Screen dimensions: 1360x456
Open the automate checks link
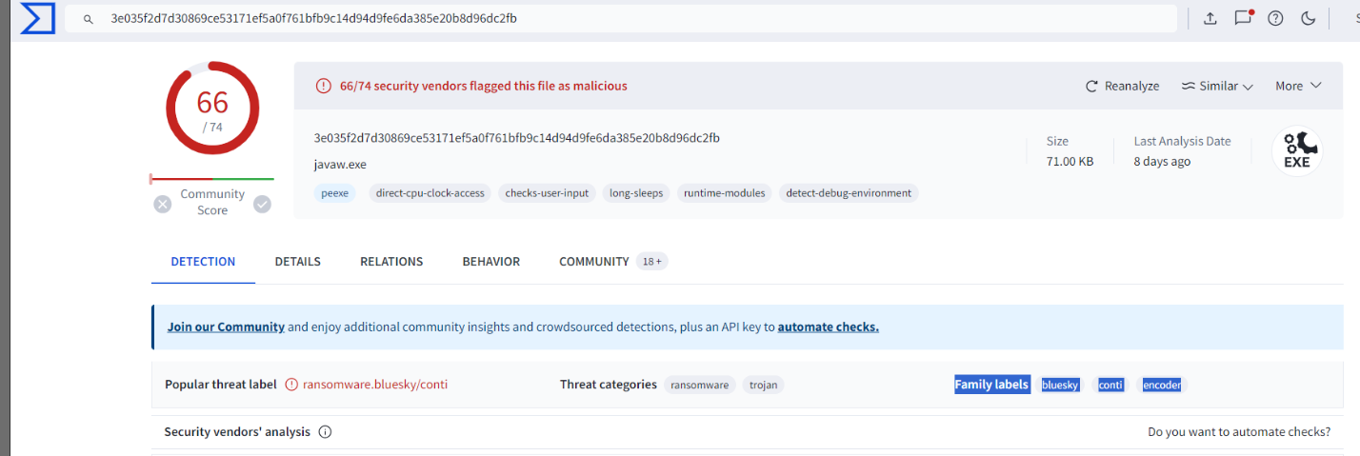point(829,327)
